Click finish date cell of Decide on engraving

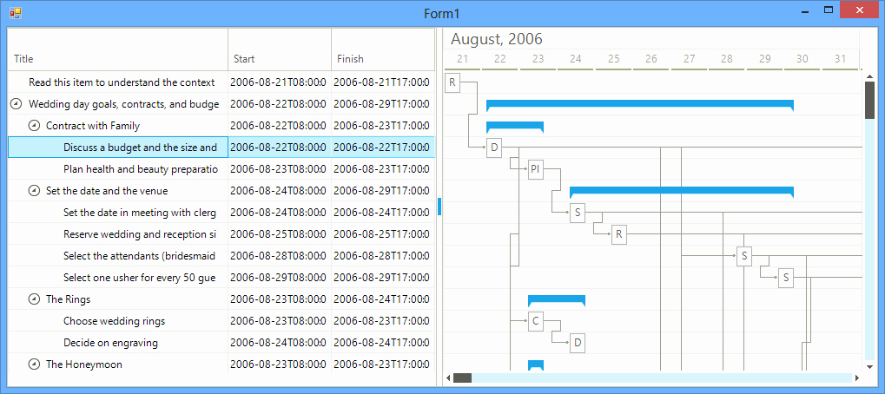coord(383,343)
